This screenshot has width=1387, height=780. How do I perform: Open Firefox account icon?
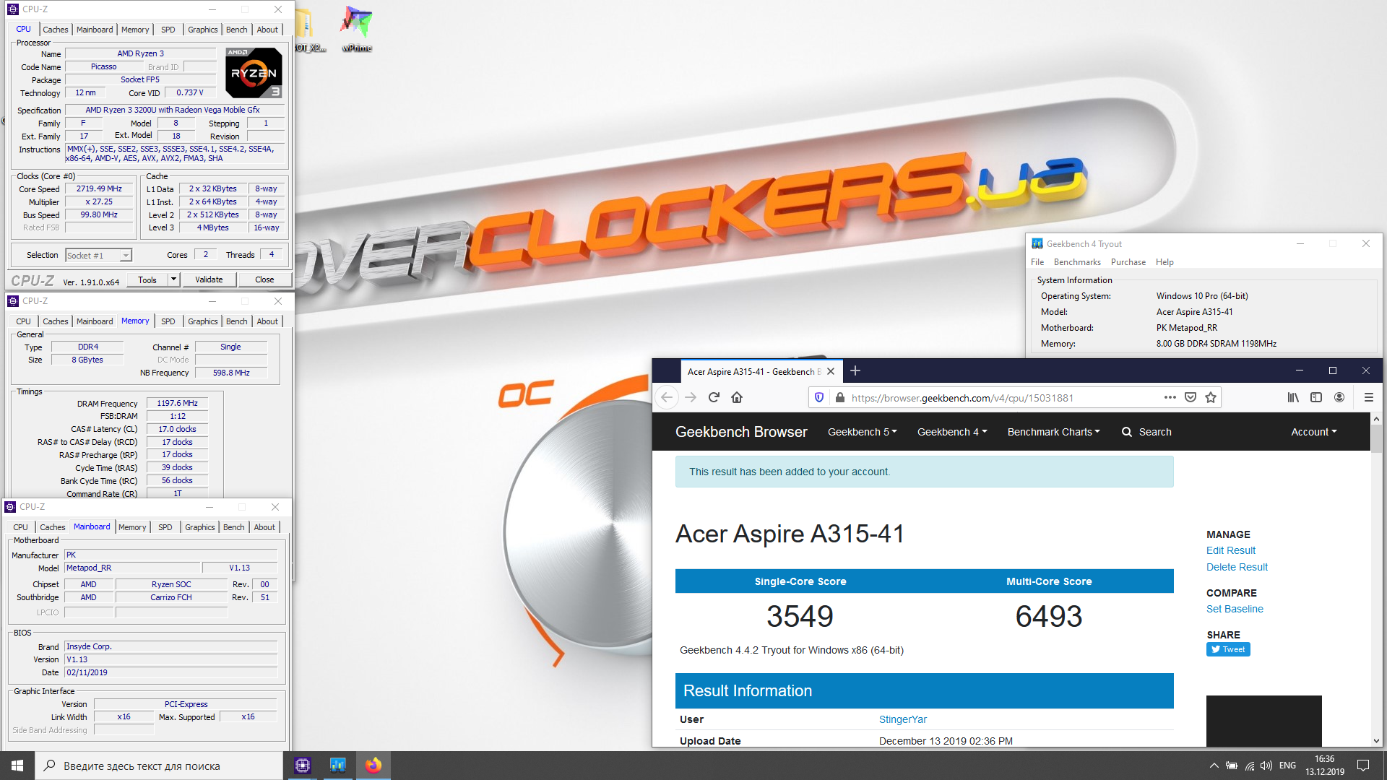click(1339, 397)
